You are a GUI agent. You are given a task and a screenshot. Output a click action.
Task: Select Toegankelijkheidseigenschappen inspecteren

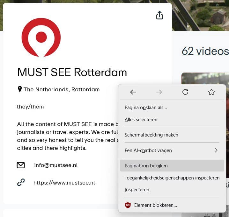click(x=172, y=178)
